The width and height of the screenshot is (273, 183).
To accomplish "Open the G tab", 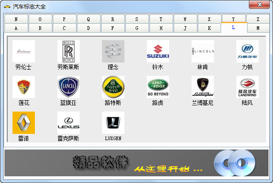I will 137,28.
